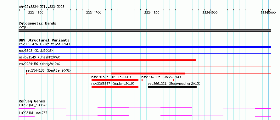Viewport: 280px width, 120px height.
Task: Open variant label nsv521249 (Shaikh2009)
Action: pyautogui.click(x=40, y=57)
